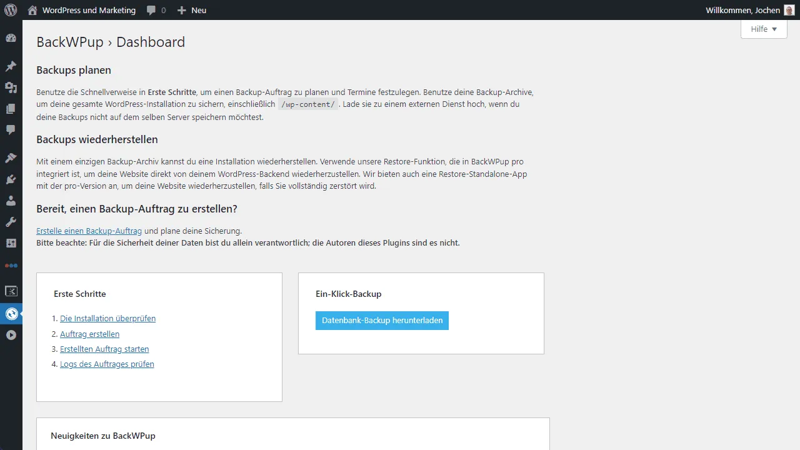Click the play circle icon in sidebar
Screen dimensions: 800x450
[x=11, y=335]
